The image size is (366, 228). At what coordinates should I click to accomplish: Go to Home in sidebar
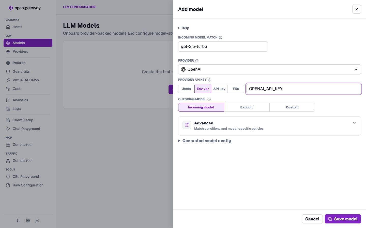(x=28, y=27)
